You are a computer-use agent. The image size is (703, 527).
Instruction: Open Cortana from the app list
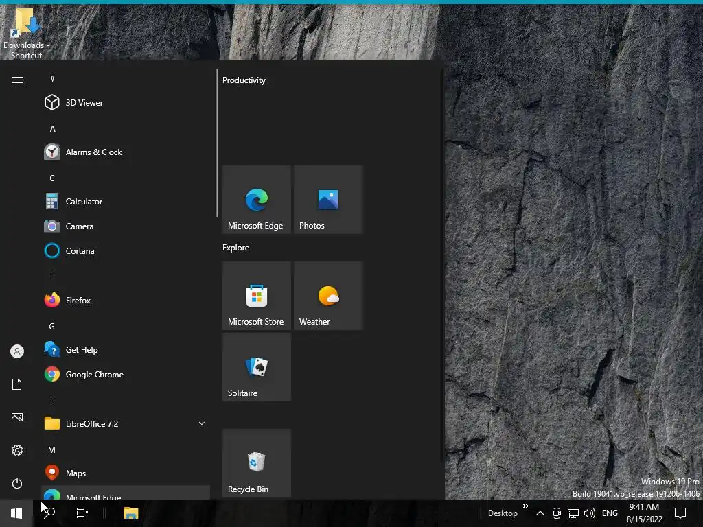(126, 251)
